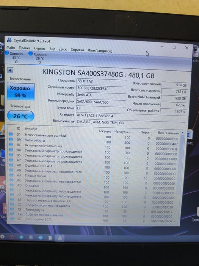Click status icon of attribute 09 Часы работы

tap(11, 139)
